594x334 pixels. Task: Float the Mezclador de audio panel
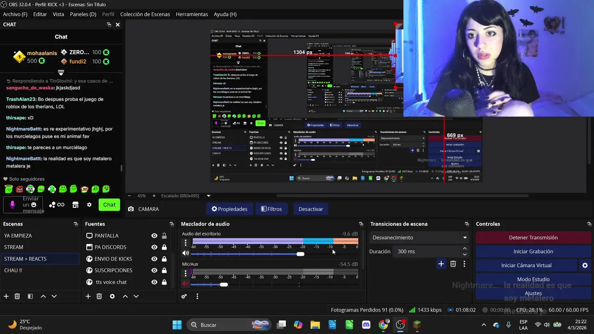[x=361, y=224]
